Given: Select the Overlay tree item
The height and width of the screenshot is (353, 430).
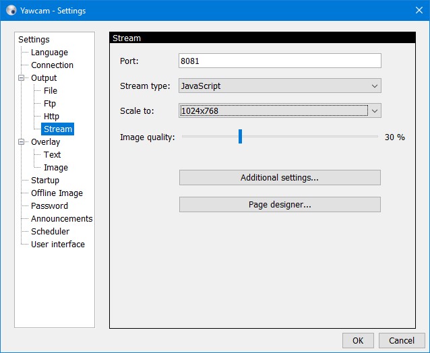Looking at the screenshot, I should click(46, 141).
